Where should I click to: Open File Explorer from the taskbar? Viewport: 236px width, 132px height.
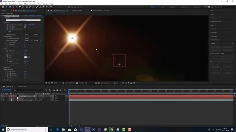click(x=63, y=129)
